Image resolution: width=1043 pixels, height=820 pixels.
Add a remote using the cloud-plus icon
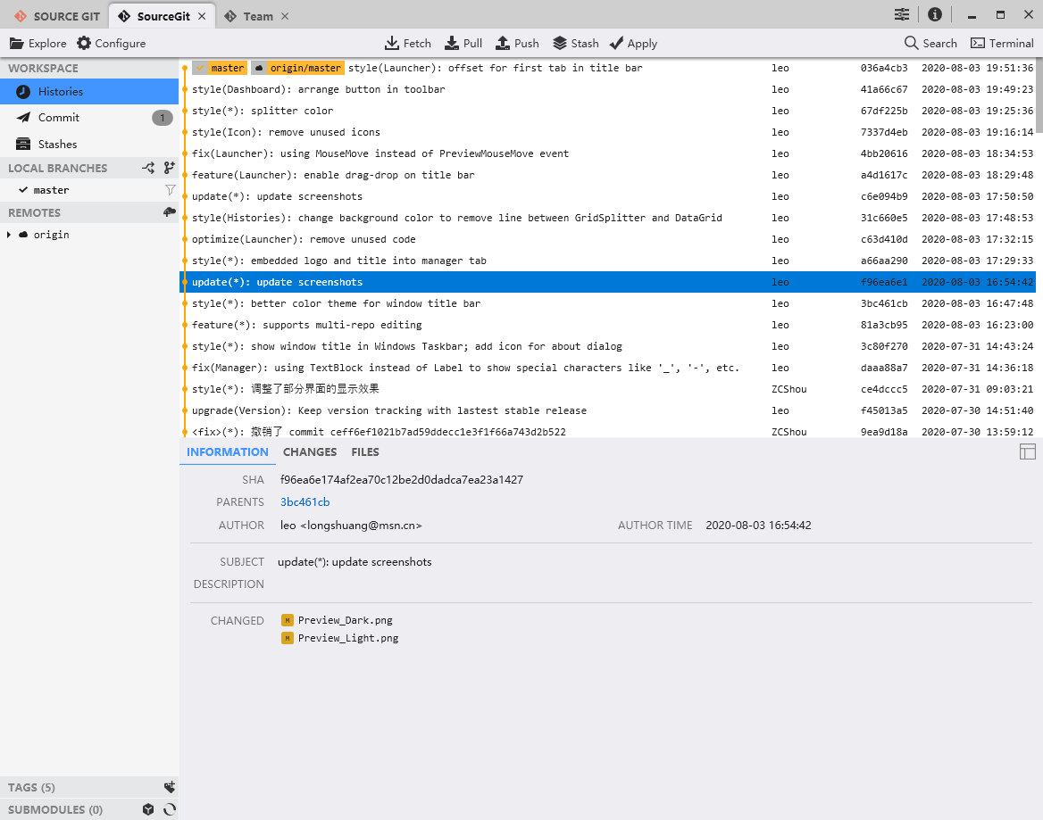169,212
